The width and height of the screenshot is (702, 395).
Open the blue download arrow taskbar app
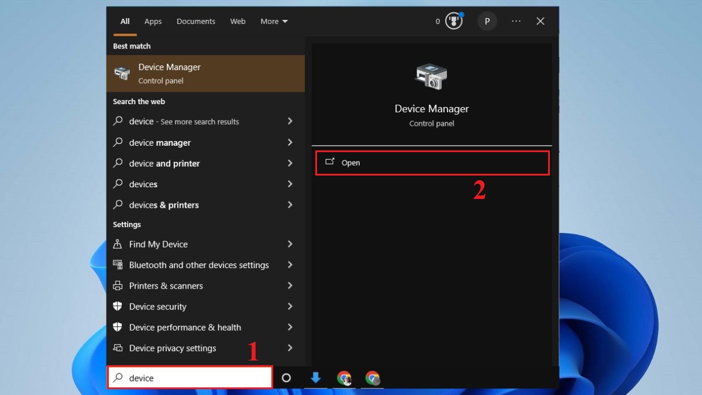coord(315,378)
